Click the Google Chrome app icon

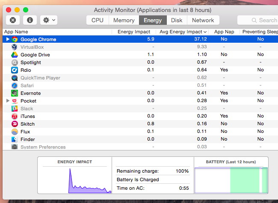coord(15,39)
